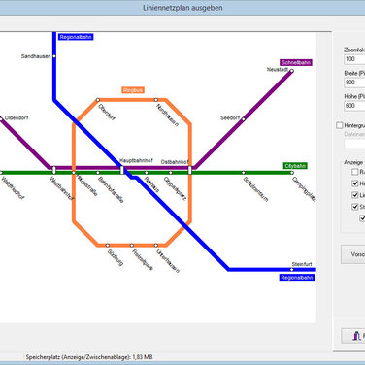Image resolution: width=365 pixels, height=365 pixels.
Task: Click the Vorschau button
Action: coord(353,254)
